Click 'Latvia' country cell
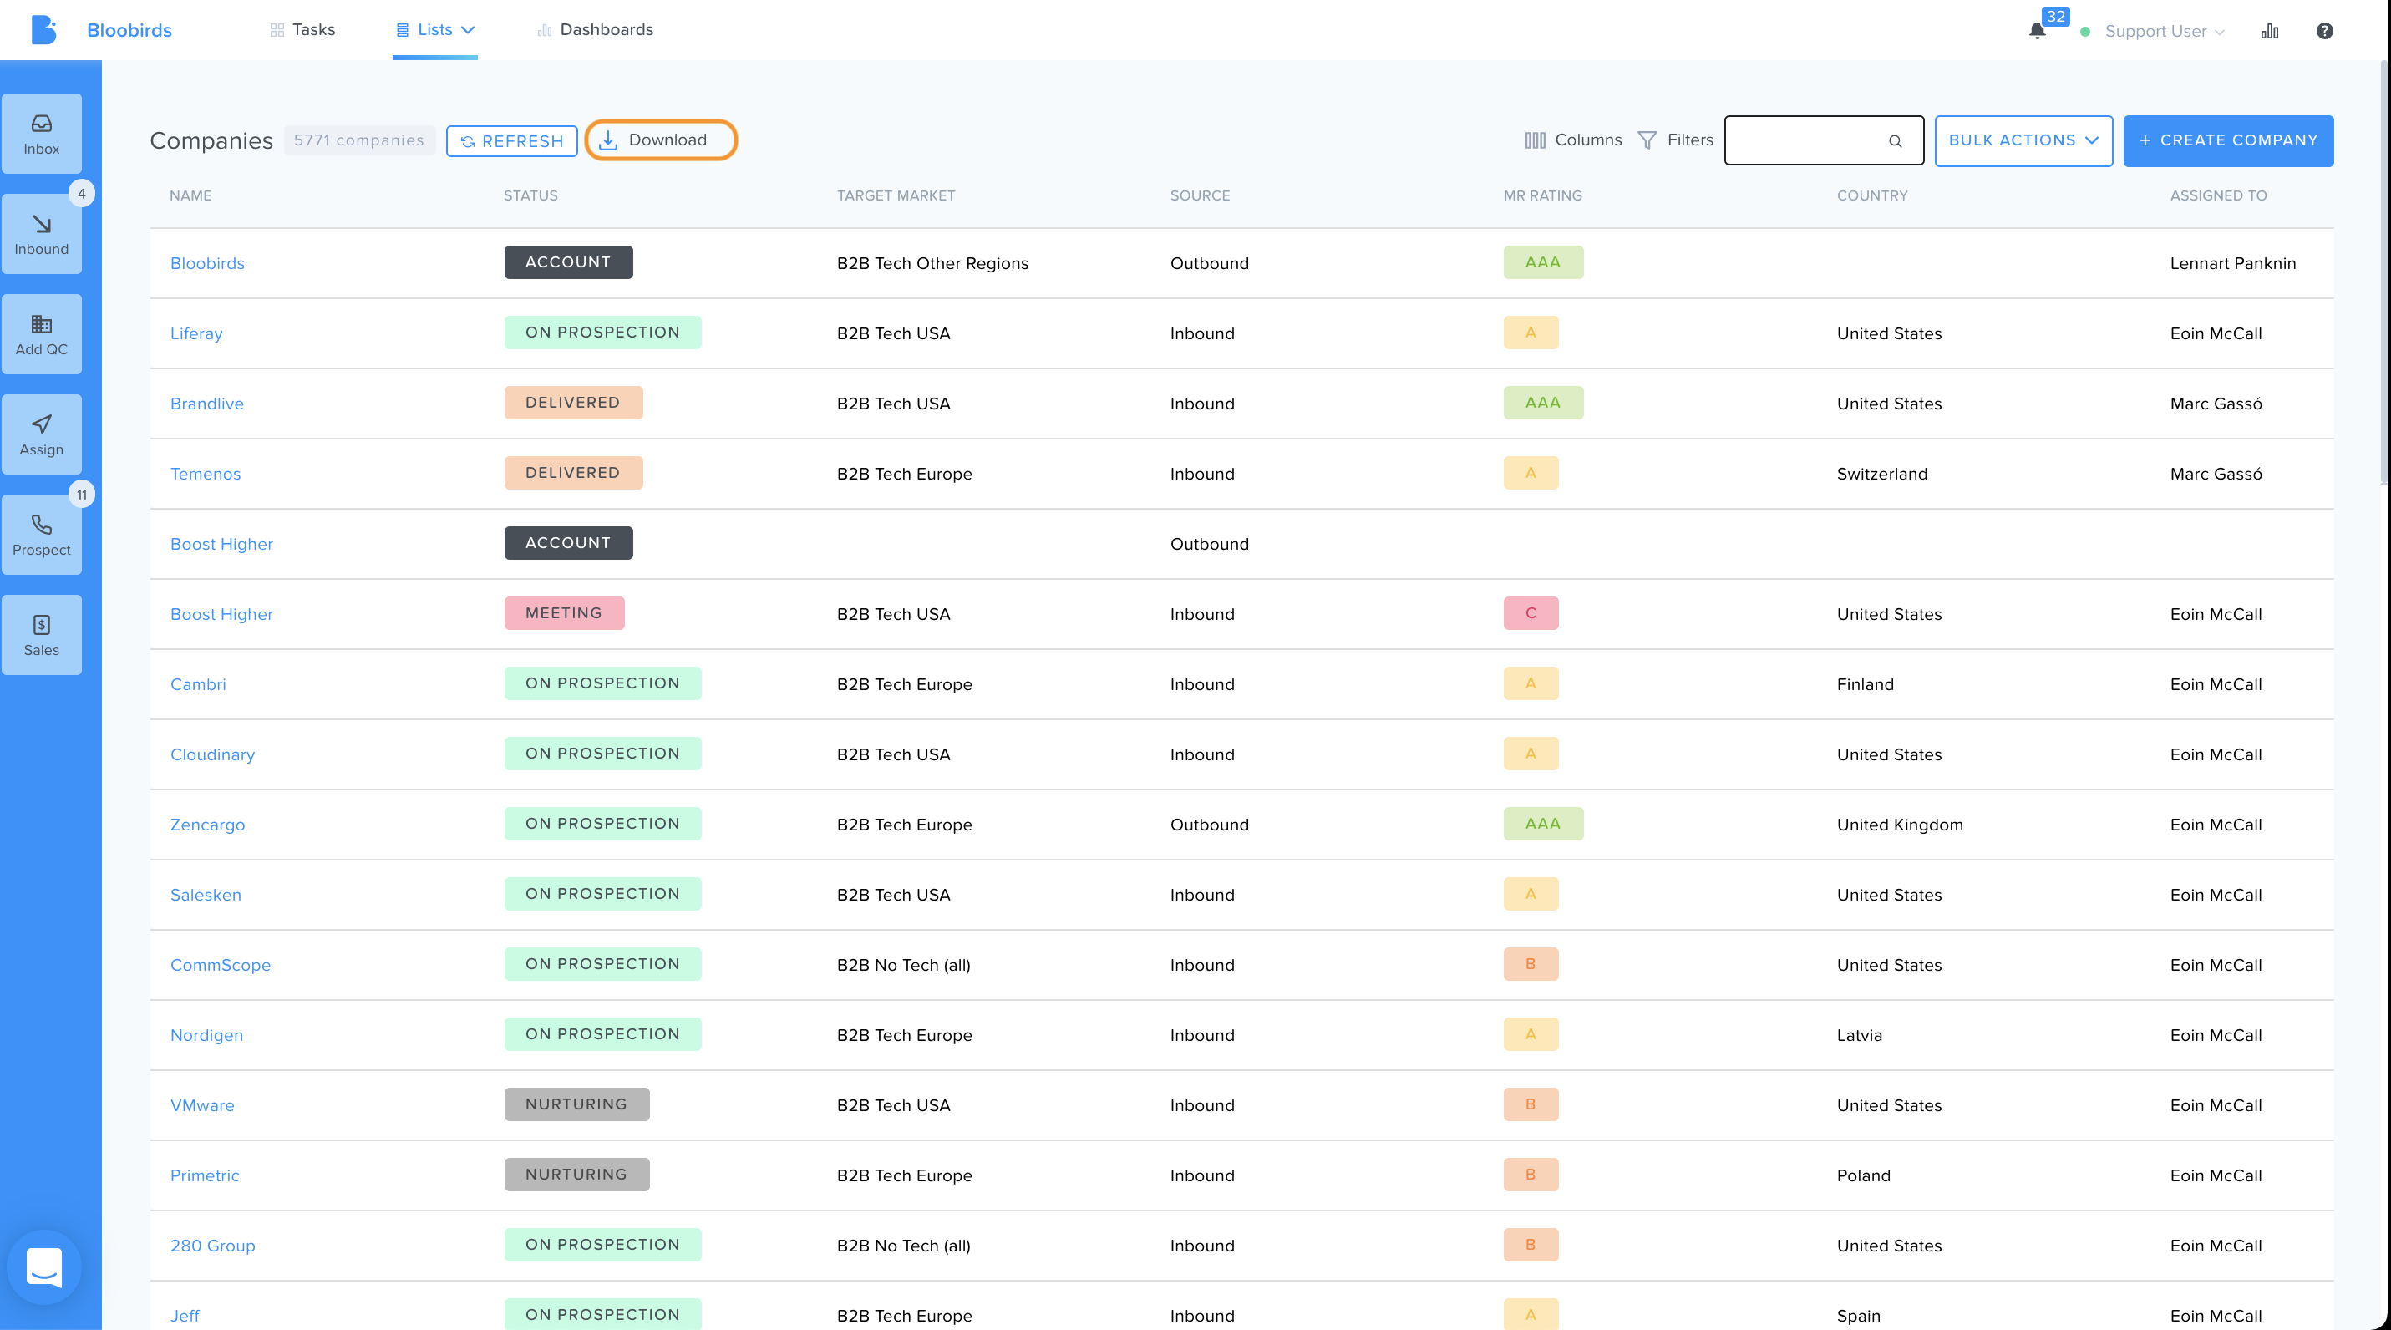 tap(1859, 1035)
